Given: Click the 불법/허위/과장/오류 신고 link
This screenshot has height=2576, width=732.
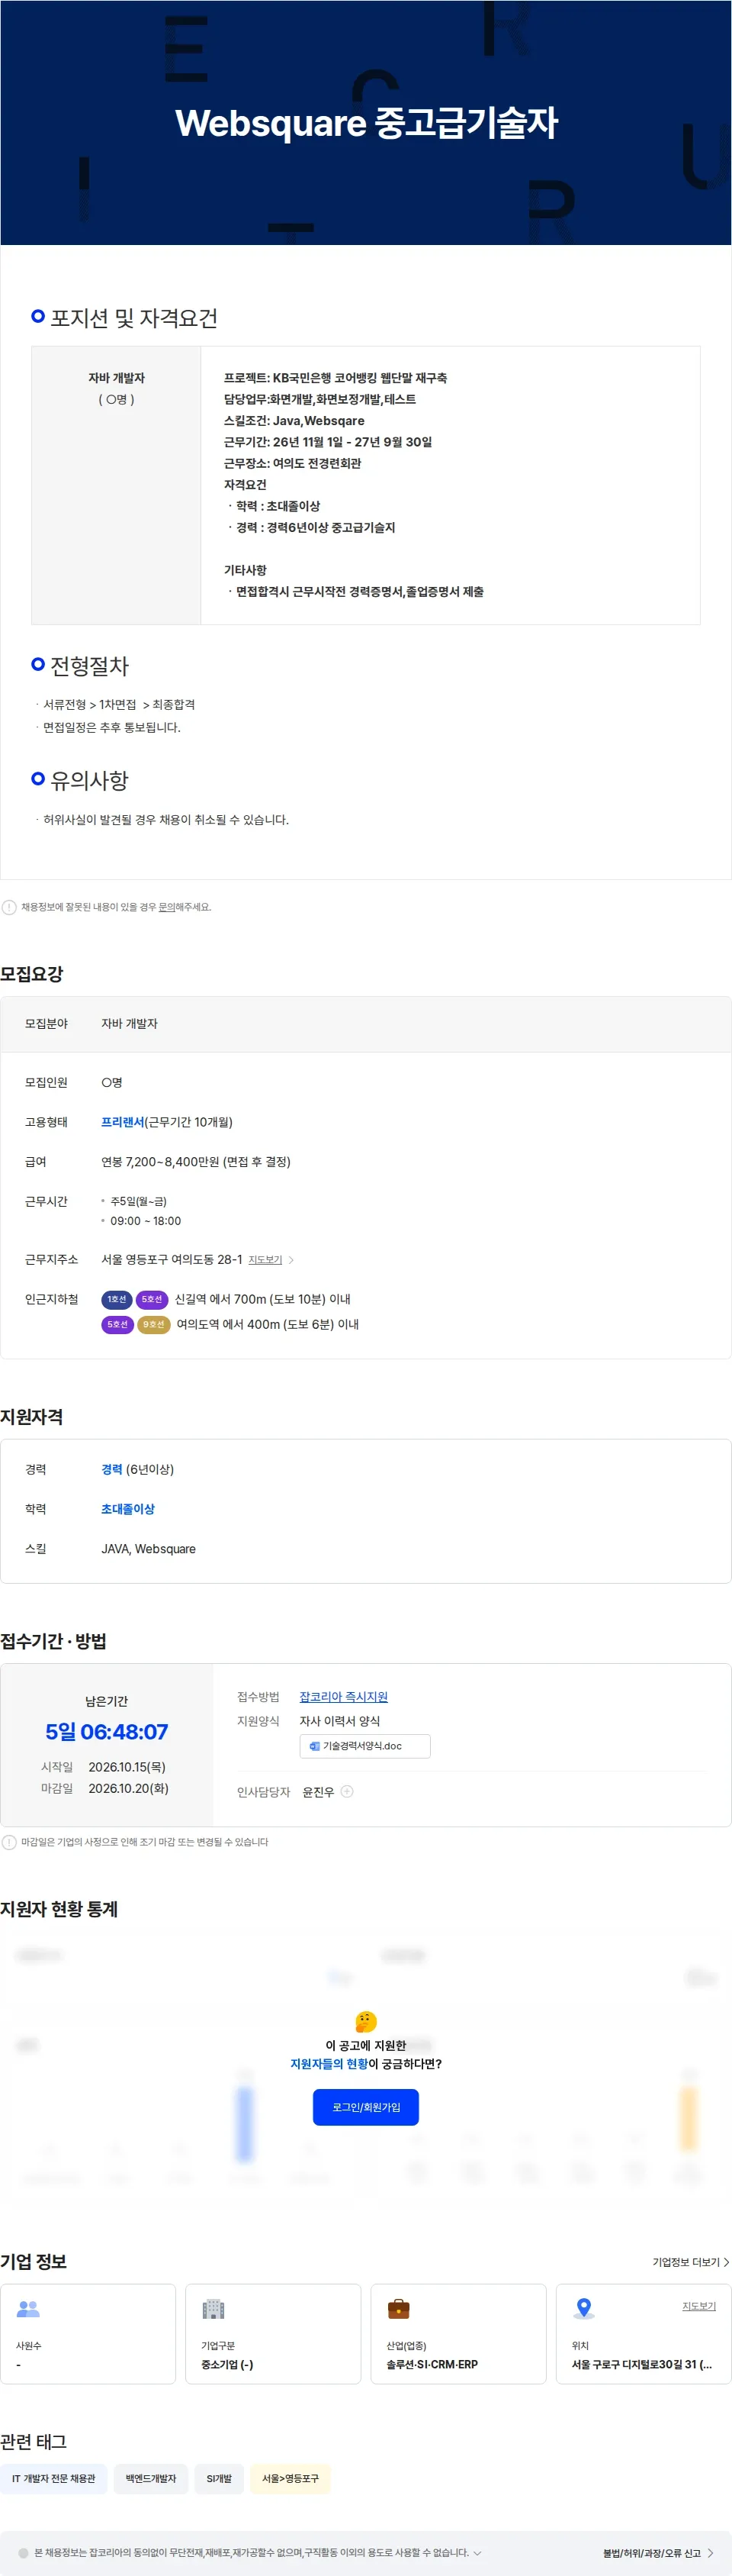Looking at the screenshot, I should 651,2553.
